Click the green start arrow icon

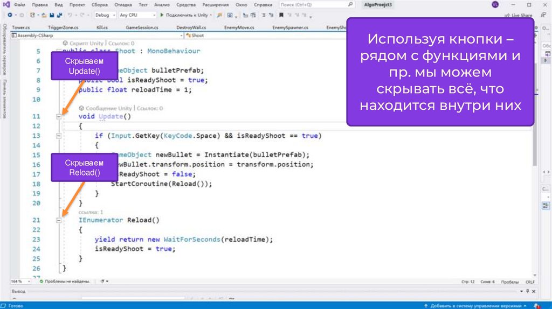(x=162, y=15)
